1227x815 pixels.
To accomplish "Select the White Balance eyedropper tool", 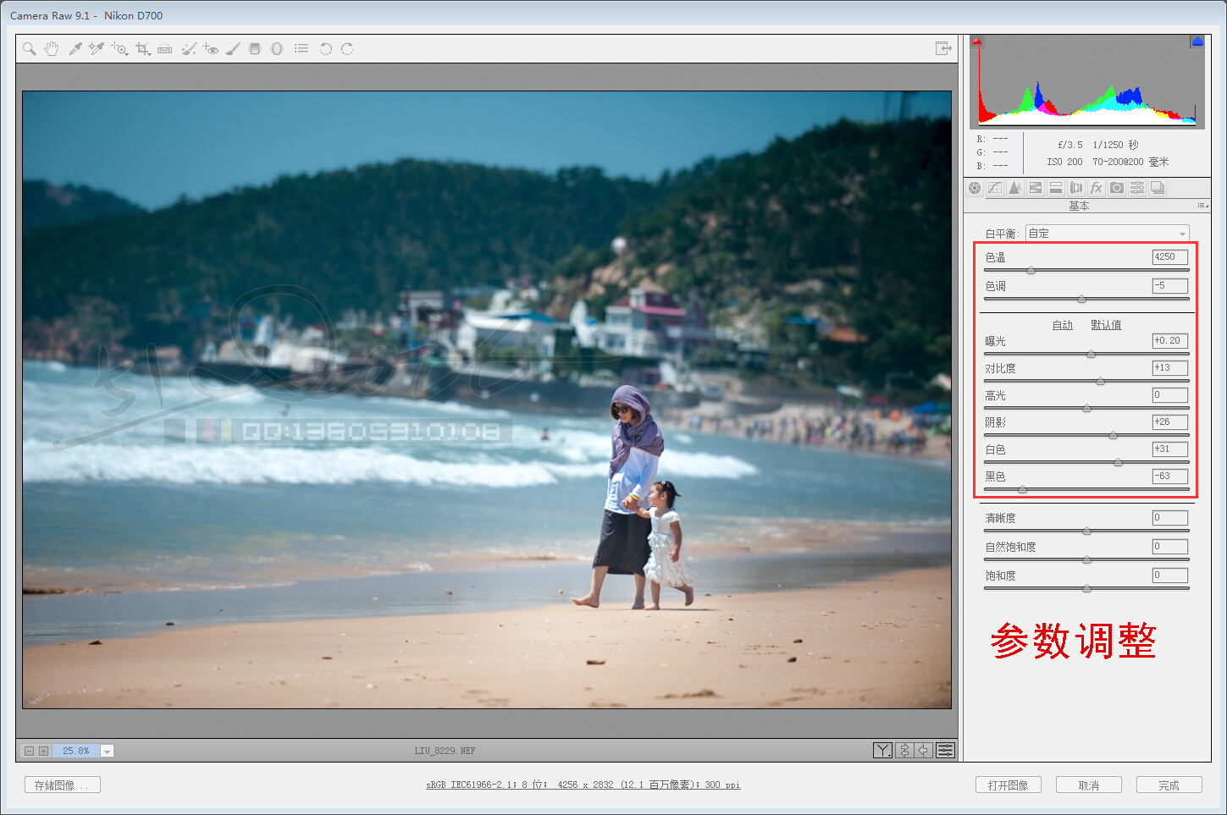I will tap(75, 49).
